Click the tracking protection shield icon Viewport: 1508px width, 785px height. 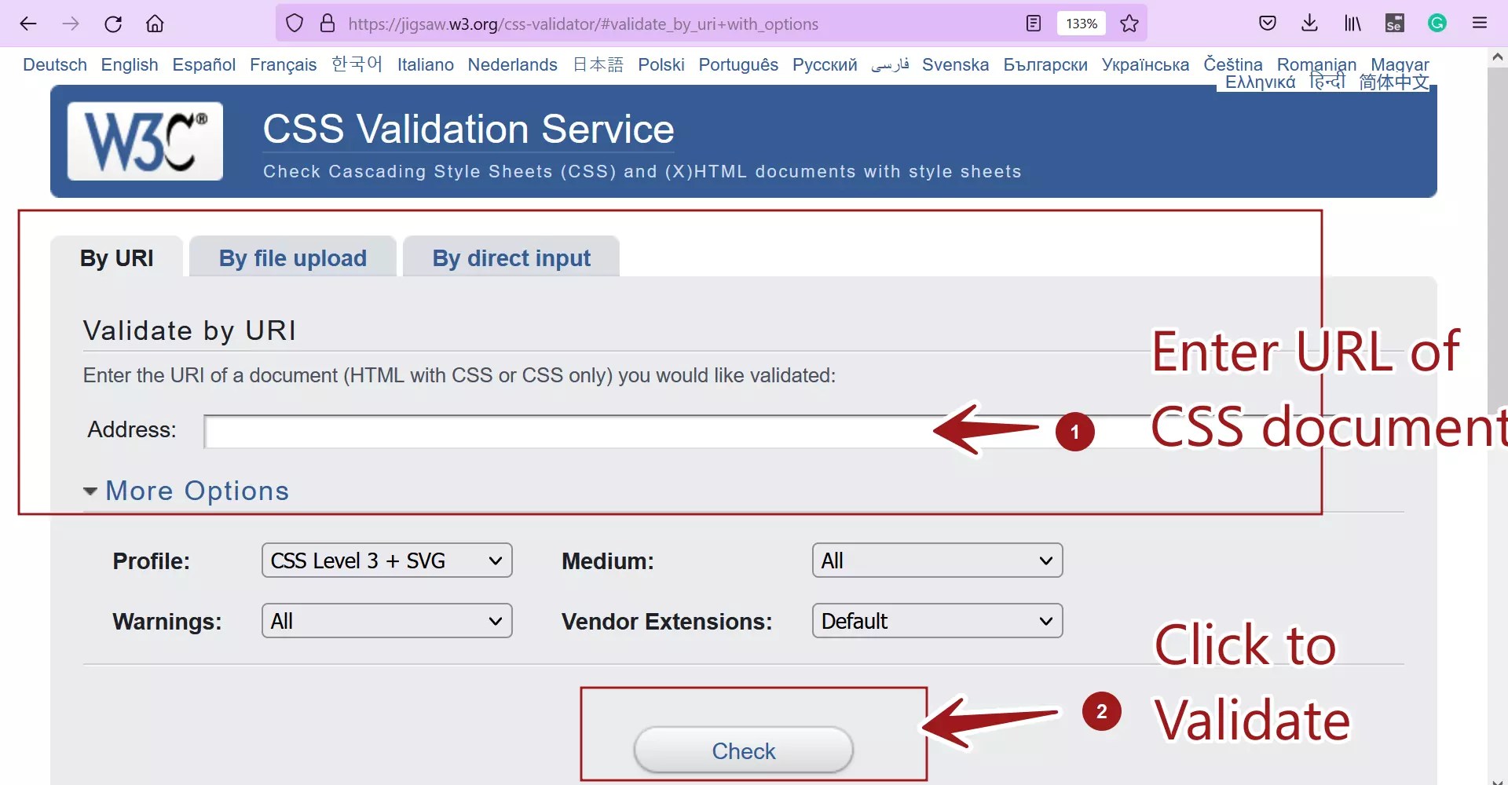(x=295, y=23)
